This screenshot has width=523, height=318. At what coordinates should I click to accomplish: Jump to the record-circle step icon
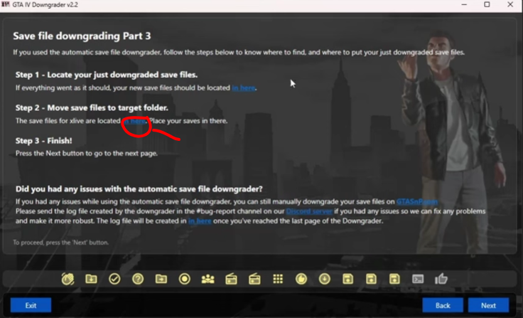click(185, 279)
